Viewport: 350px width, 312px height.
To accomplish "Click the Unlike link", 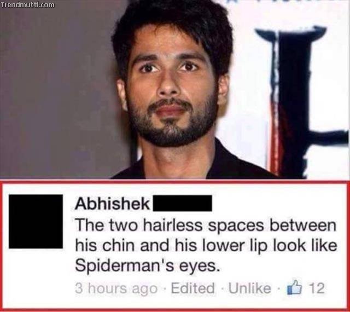I will (250, 288).
